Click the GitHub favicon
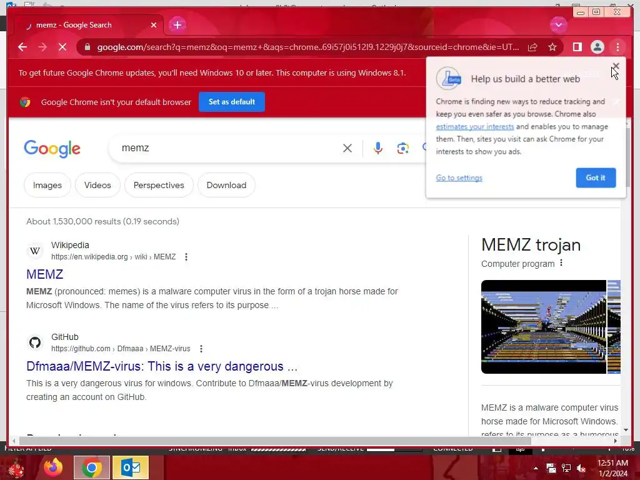Viewport: 640px width, 480px height. (35, 342)
